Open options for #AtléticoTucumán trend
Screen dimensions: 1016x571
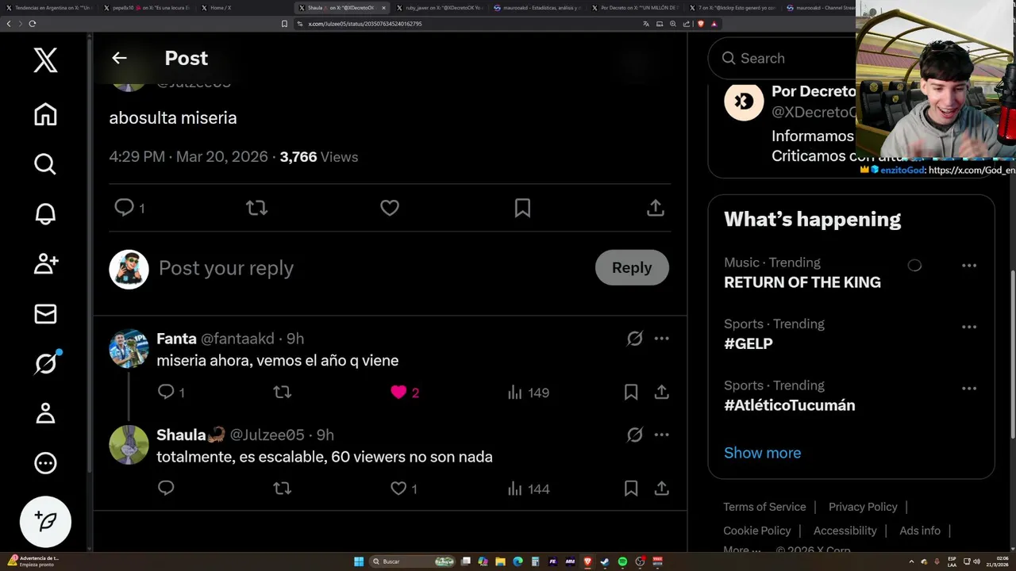(969, 389)
